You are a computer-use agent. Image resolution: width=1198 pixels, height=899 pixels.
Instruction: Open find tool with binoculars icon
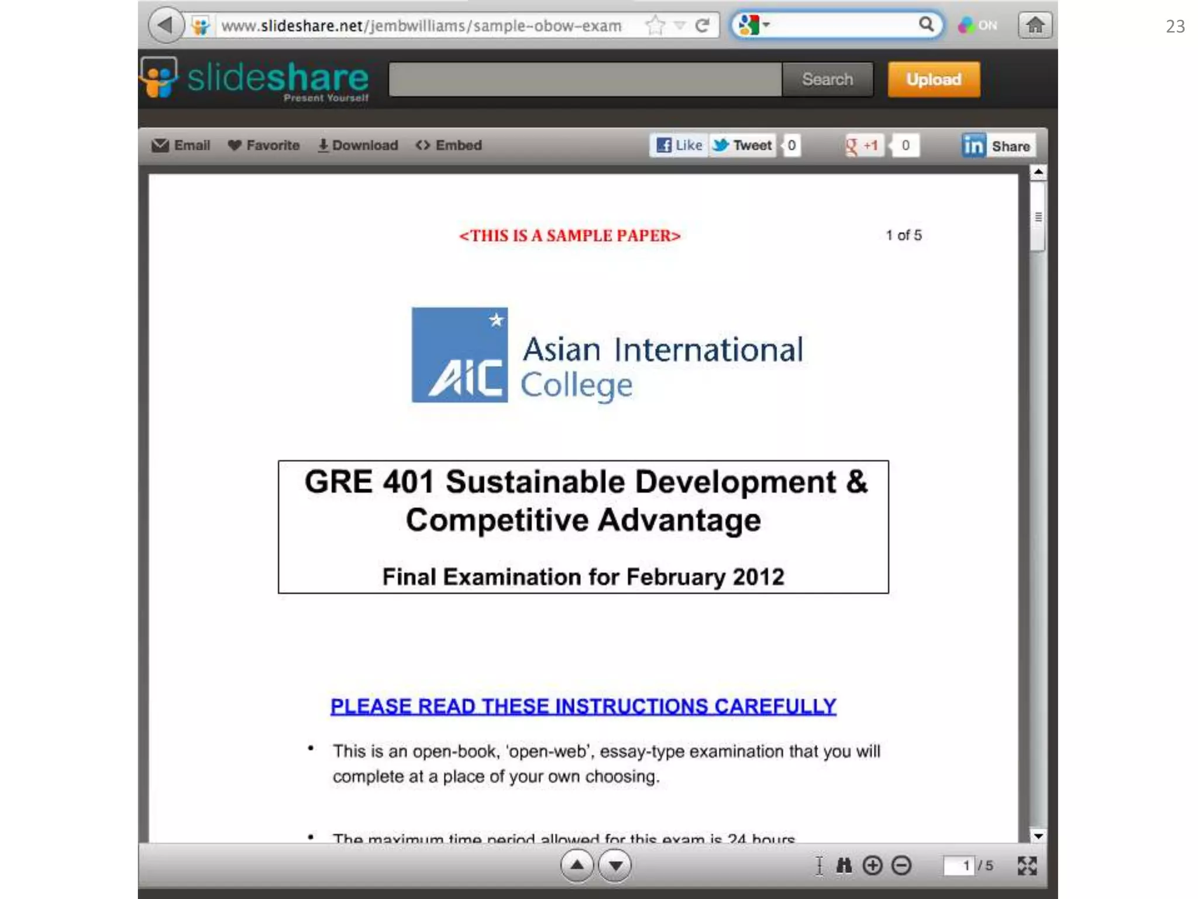[844, 865]
